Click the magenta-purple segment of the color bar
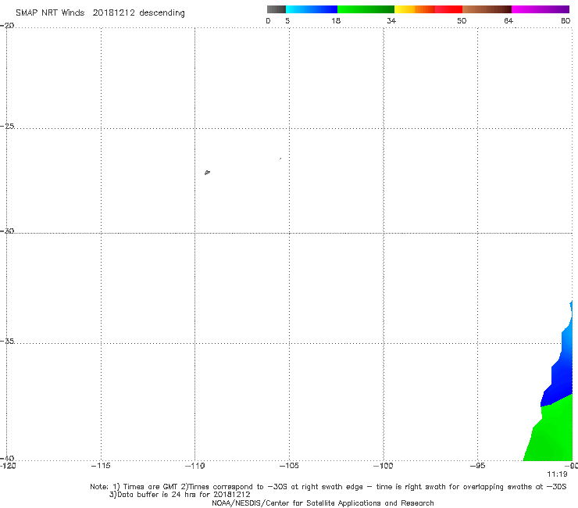578x508 pixels. (x=541, y=9)
